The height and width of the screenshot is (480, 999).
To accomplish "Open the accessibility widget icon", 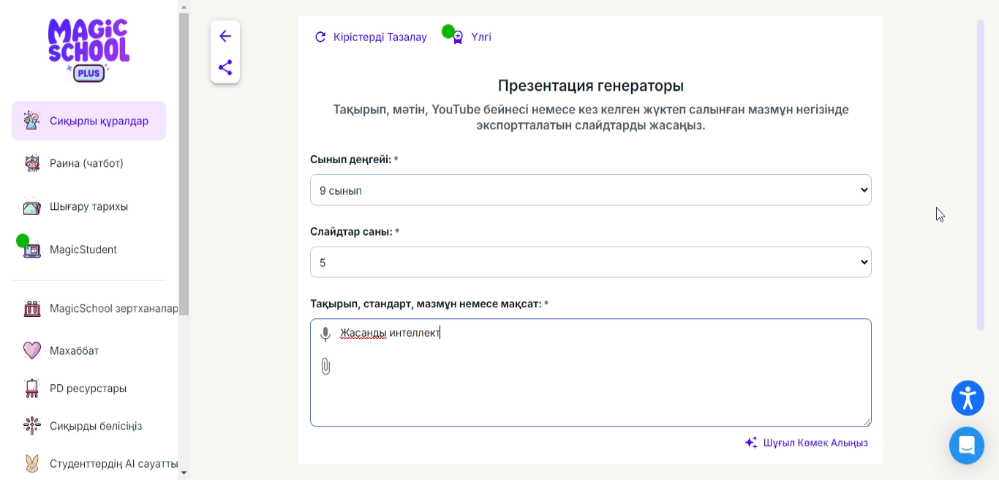I will (x=968, y=398).
